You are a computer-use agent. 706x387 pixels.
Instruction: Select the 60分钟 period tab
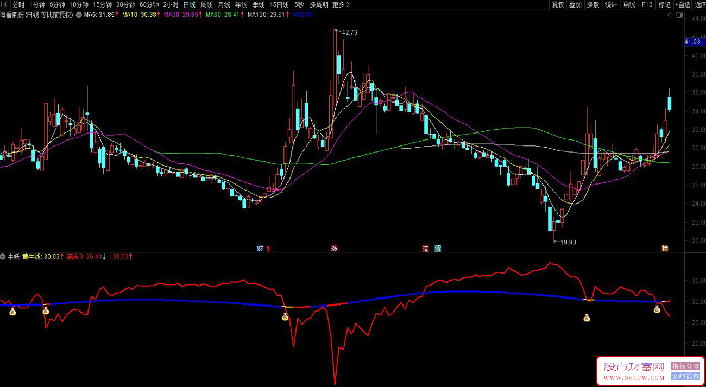[149, 5]
